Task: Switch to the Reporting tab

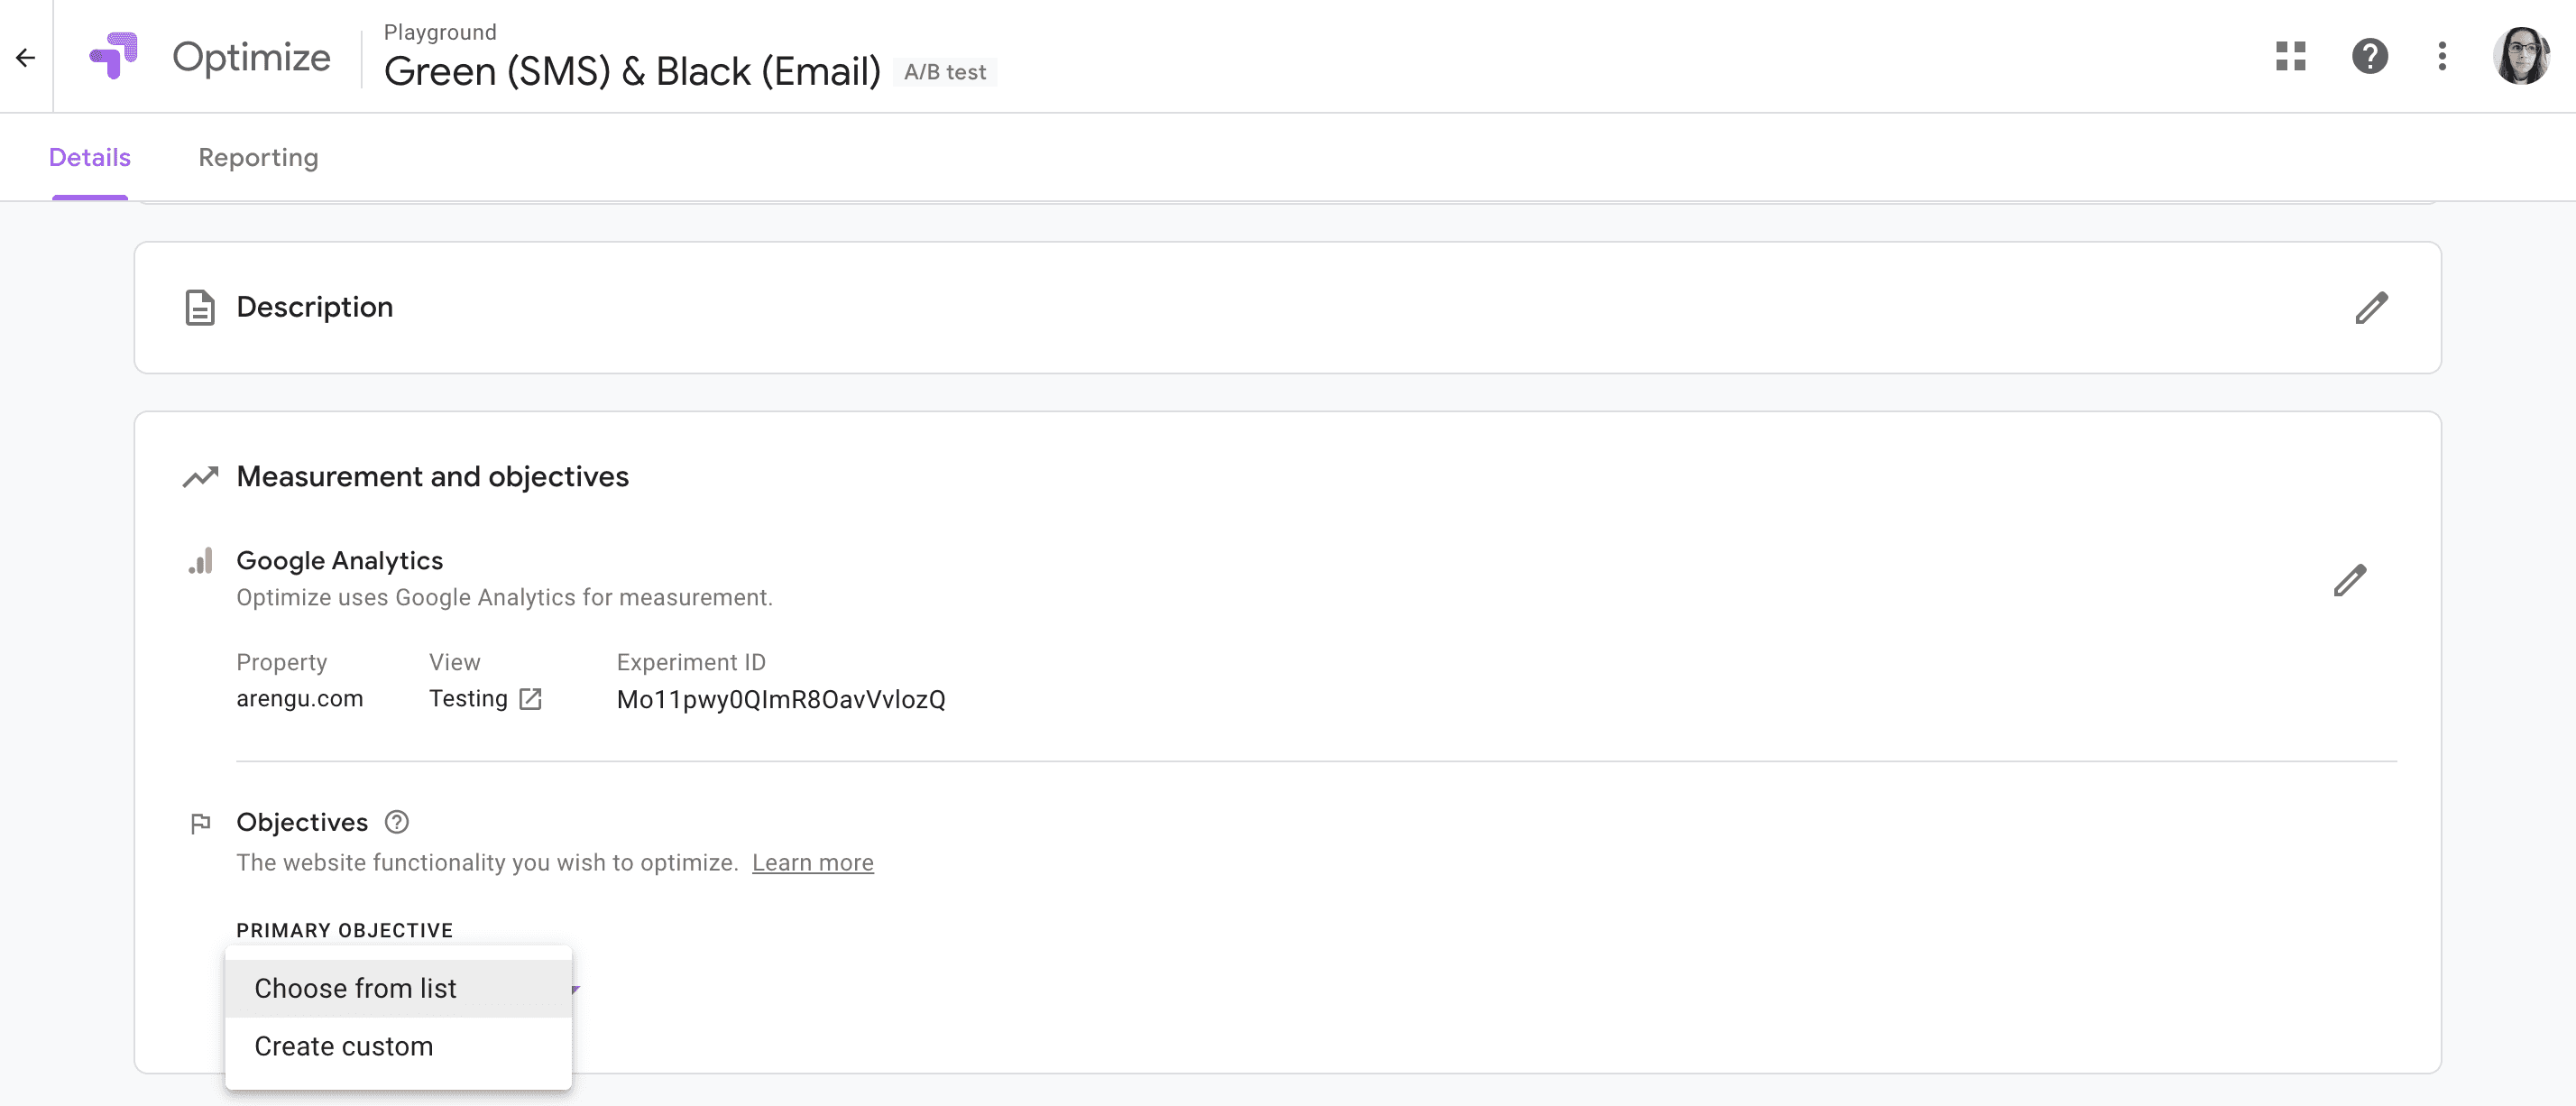Action: coord(258,157)
